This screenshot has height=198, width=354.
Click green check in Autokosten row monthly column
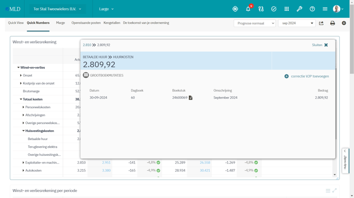click(158, 170)
